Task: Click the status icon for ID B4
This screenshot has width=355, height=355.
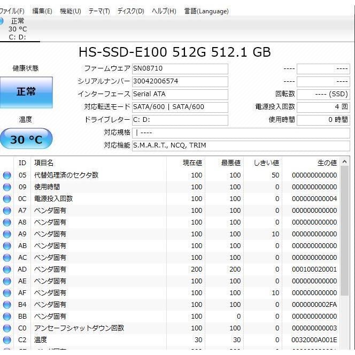Action: tap(7, 305)
